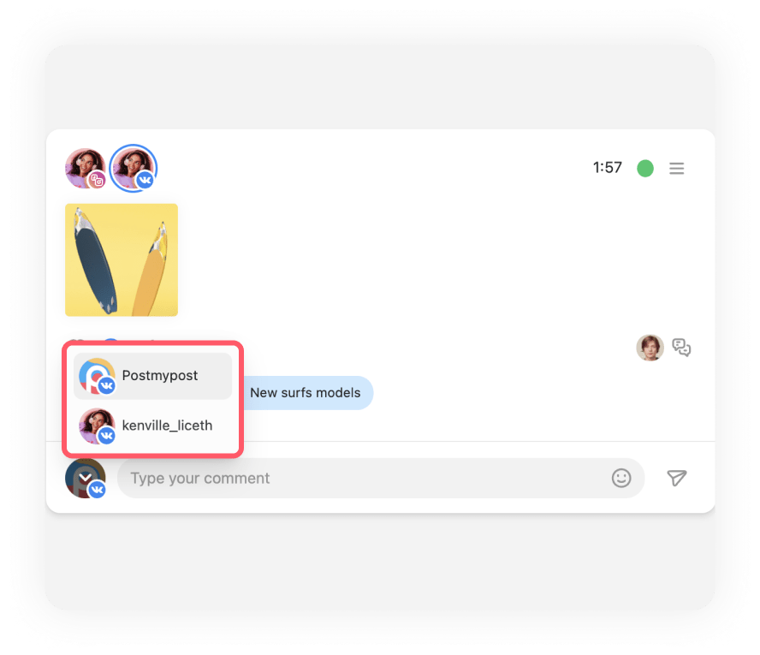Choose kenville_liceth from account dropdown
The height and width of the screenshot is (655, 760).
coord(152,426)
